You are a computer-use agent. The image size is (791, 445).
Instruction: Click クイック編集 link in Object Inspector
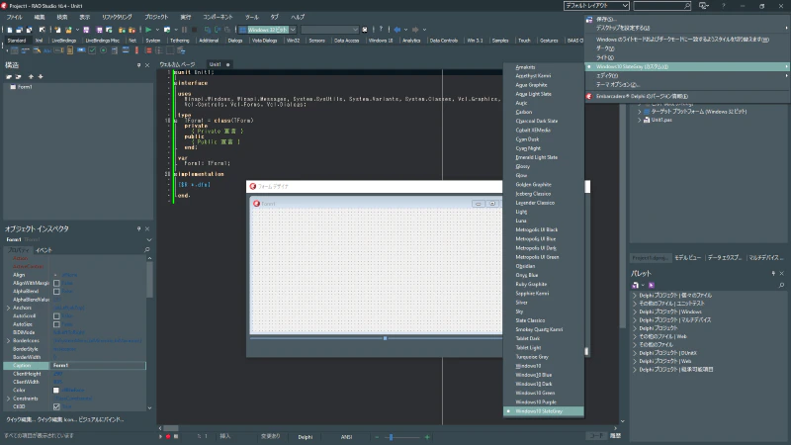click(20, 419)
